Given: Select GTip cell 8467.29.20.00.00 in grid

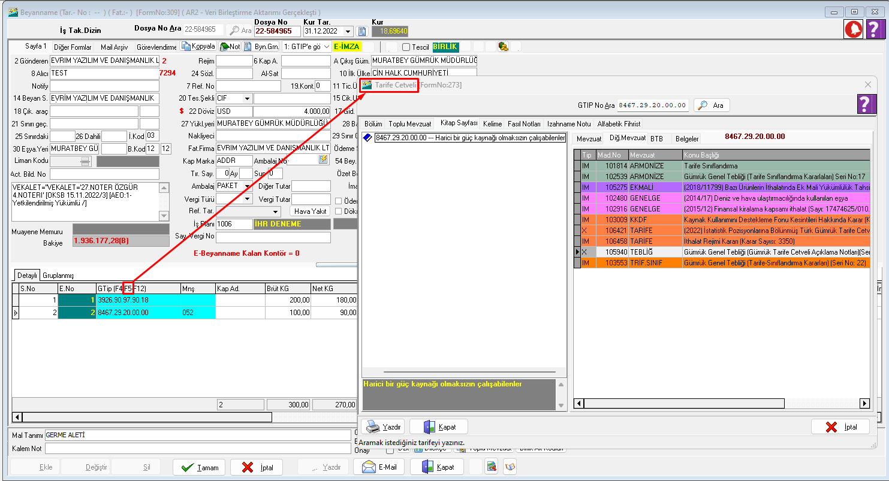Looking at the screenshot, I should pyautogui.click(x=138, y=312).
